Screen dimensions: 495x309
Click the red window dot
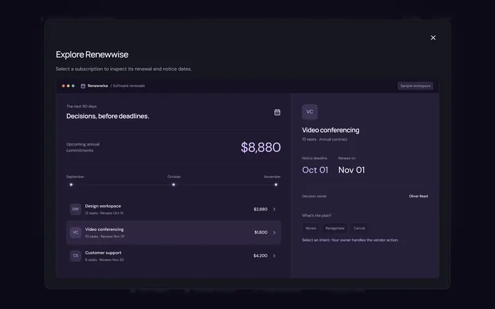[64, 86]
